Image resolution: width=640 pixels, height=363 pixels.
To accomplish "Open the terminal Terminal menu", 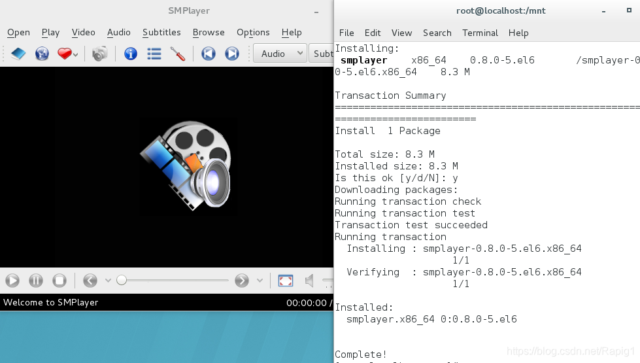I will [480, 33].
